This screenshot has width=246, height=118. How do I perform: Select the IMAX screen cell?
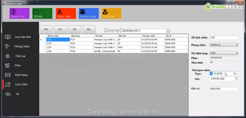pyautogui.click(x=129, y=47)
